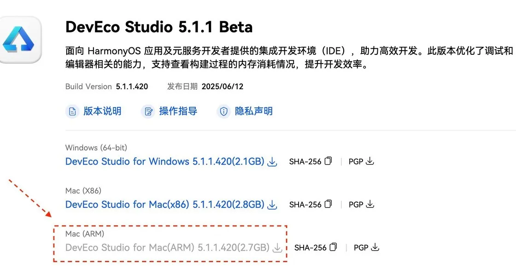The height and width of the screenshot is (276, 516).
Task: Download DevEco Studio for Mac(ARM) 5.1.1.420
Action: pyautogui.click(x=167, y=248)
